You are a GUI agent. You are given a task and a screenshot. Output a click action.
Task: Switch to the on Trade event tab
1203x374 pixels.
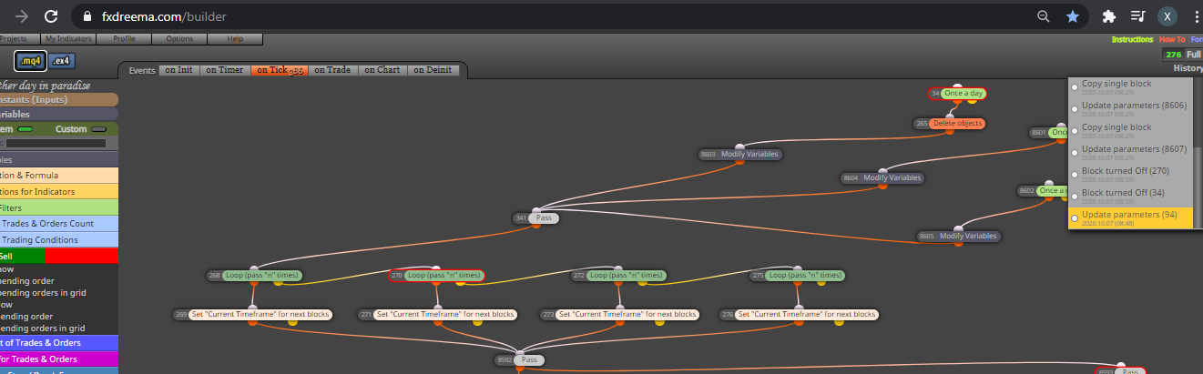pos(332,70)
